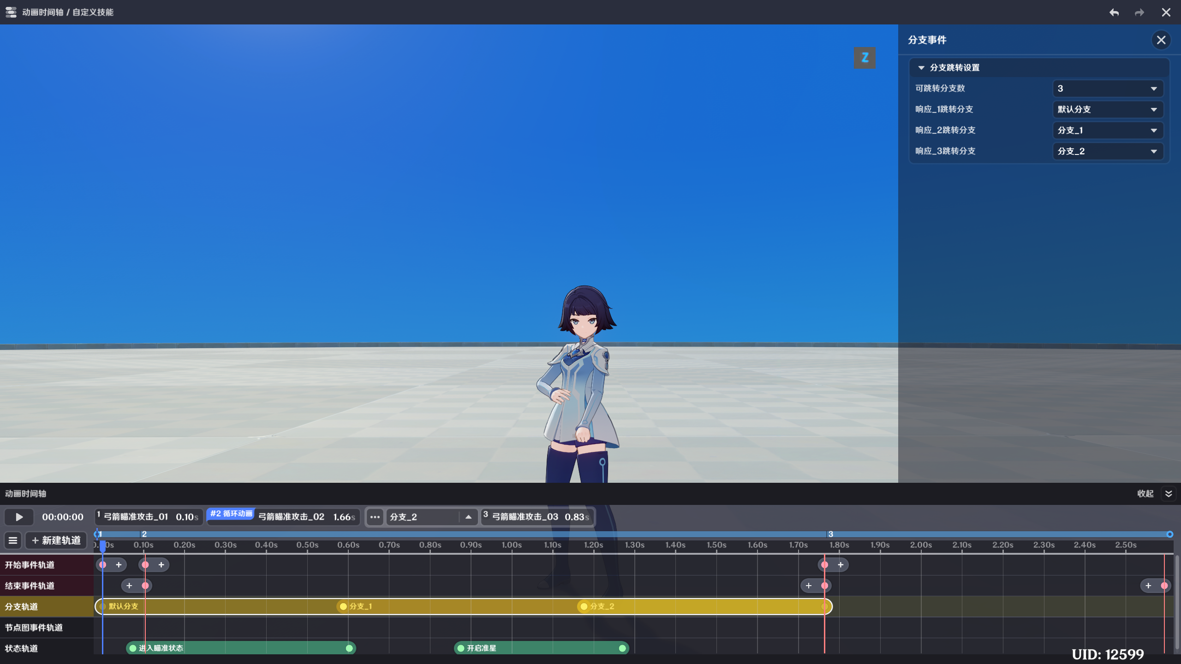Select the 弓箭瞄准攻击_03 clip tab
This screenshot has width=1181, height=664.
(538, 517)
